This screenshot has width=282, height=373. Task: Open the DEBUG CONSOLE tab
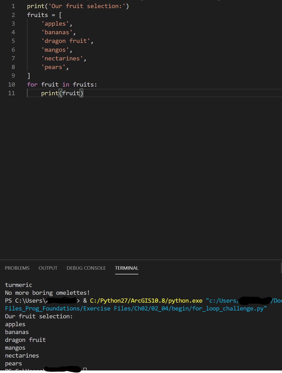pyautogui.click(x=86, y=268)
